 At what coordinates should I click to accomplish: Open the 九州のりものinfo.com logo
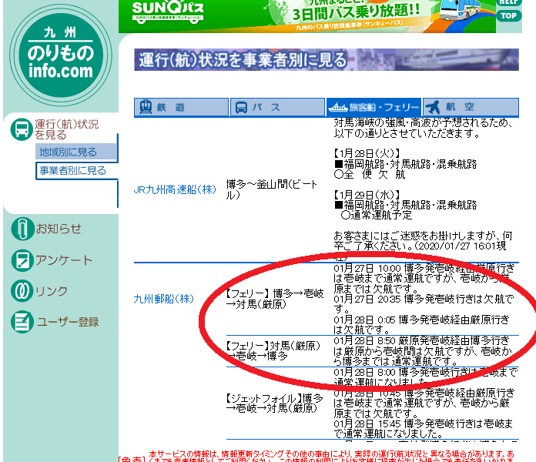(61, 55)
